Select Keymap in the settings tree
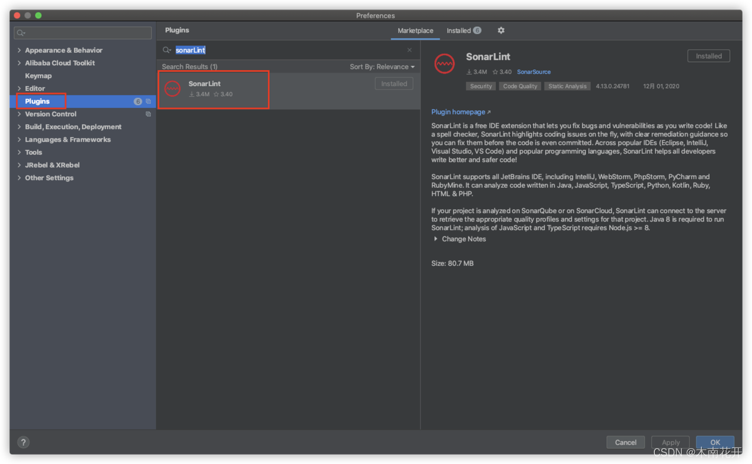Image resolution: width=752 pixels, height=464 pixels. coord(38,76)
